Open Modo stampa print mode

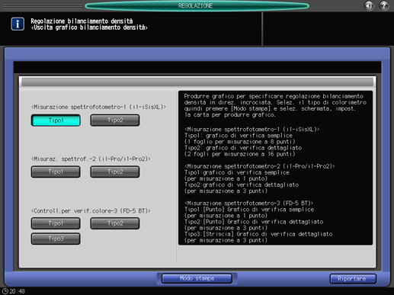pos(197,278)
